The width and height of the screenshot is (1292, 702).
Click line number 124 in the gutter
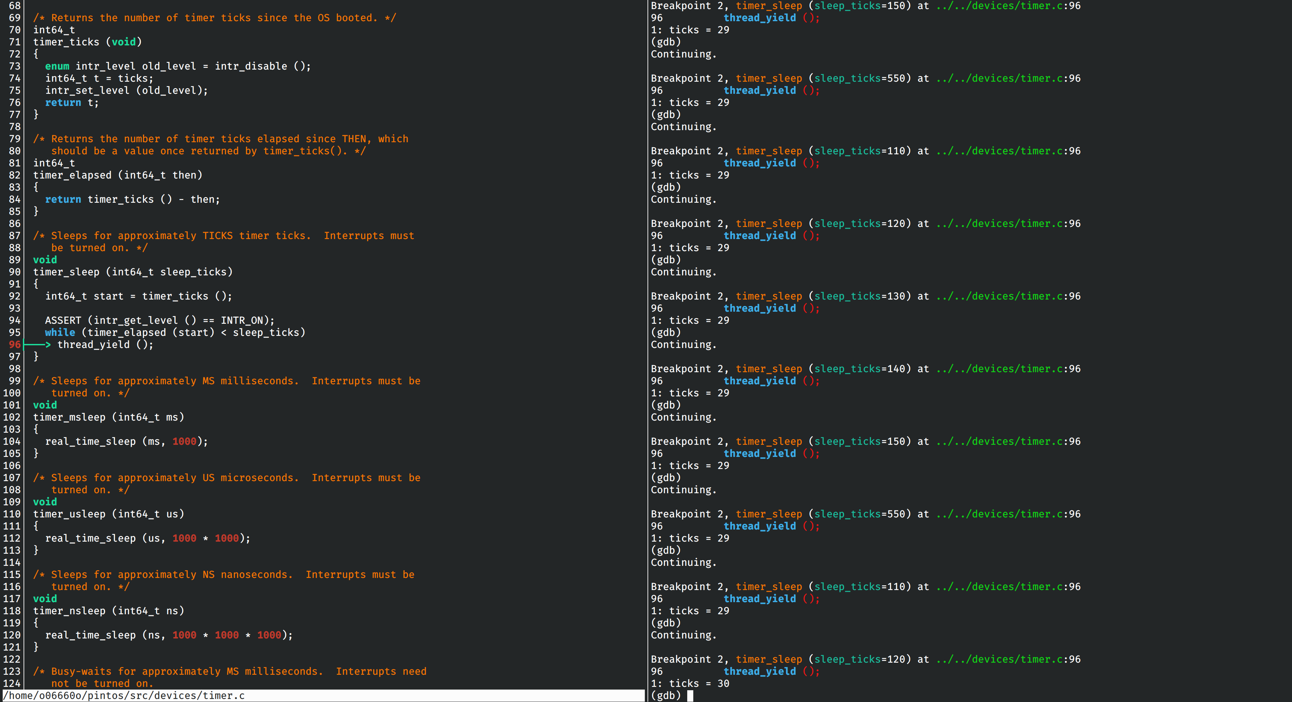tap(11, 684)
